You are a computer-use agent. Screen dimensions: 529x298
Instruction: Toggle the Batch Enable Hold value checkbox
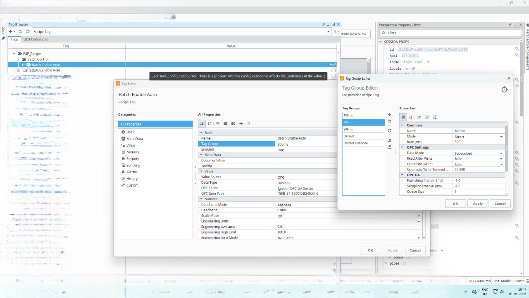pyautogui.click(x=334, y=70)
